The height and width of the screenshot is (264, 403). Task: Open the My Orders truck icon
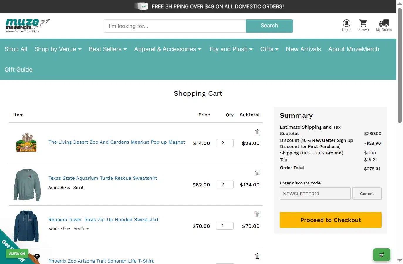pyautogui.click(x=384, y=25)
